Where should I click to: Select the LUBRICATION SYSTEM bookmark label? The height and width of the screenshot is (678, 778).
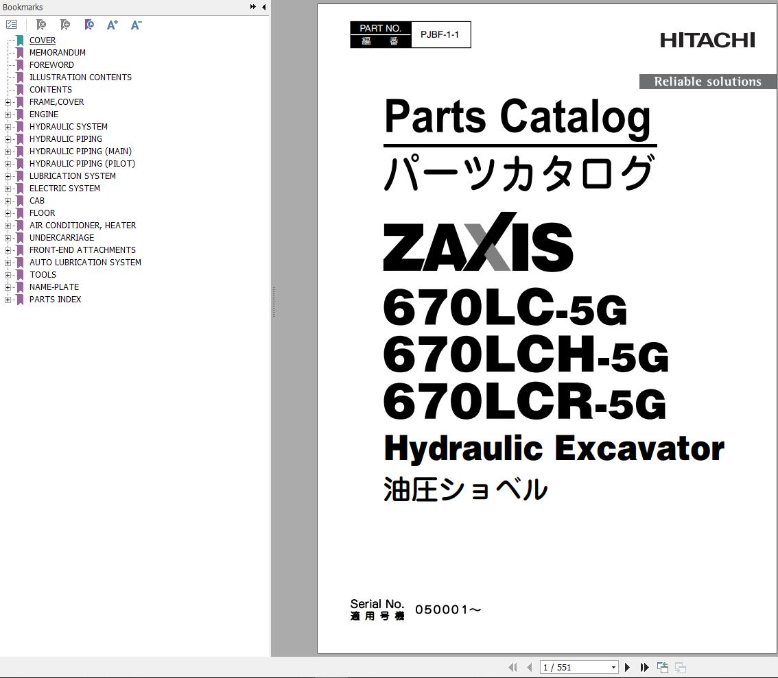pos(73,176)
